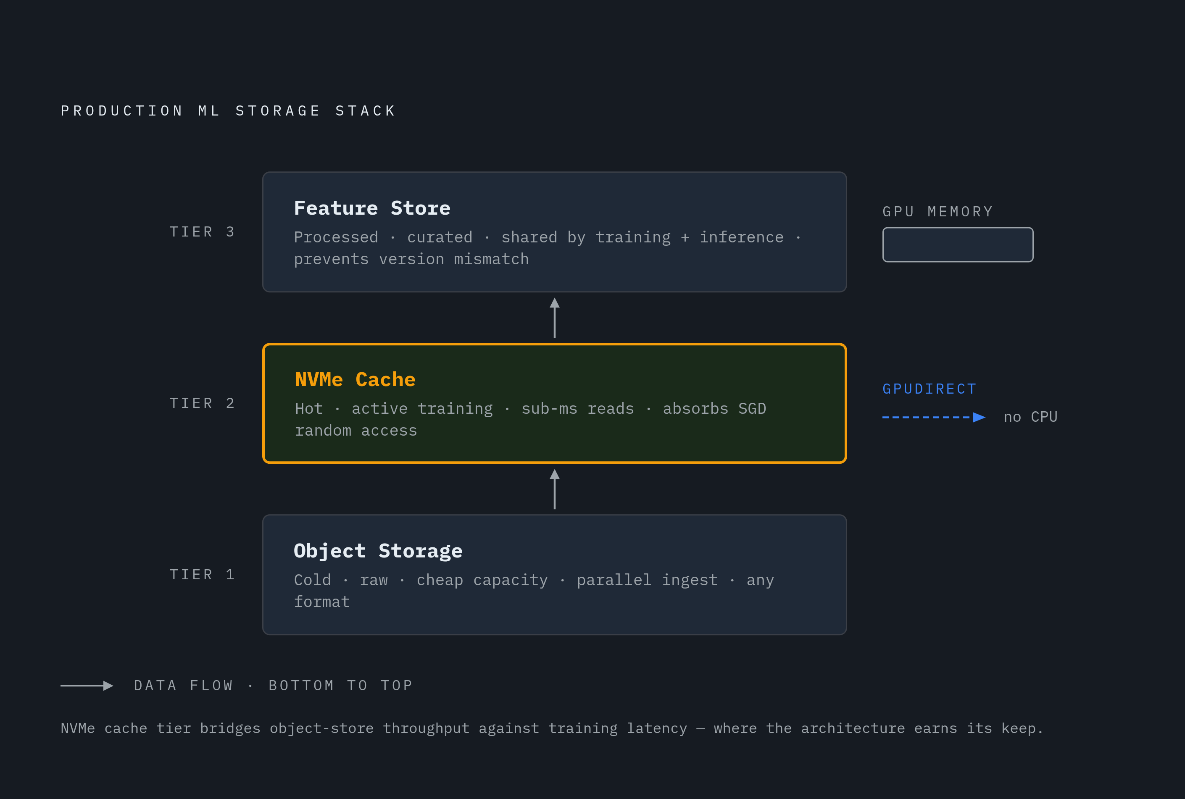This screenshot has height=799, width=1185.
Task: Click arrow between NVMe Cache and Feature Store
Action: [x=555, y=318]
